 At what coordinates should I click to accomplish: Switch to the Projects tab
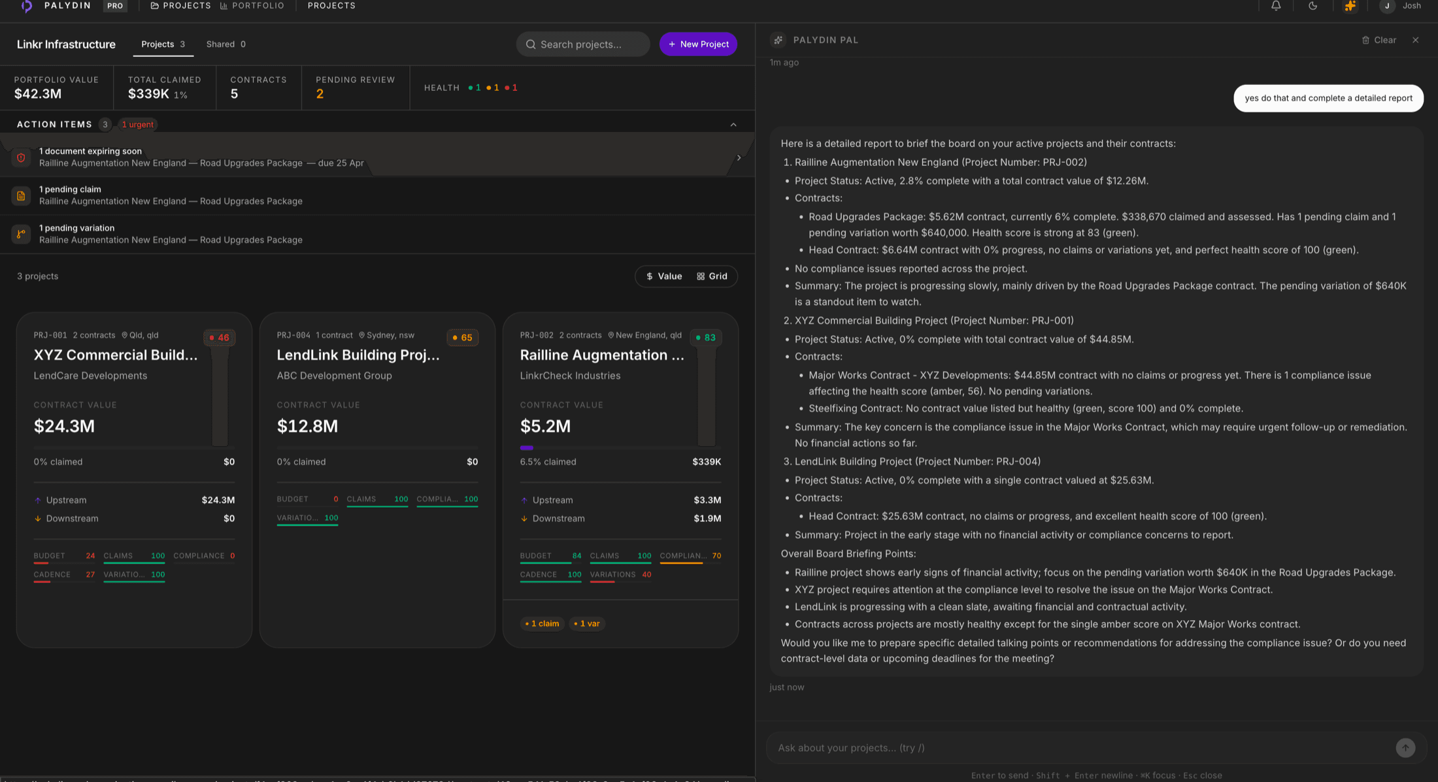(163, 44)
